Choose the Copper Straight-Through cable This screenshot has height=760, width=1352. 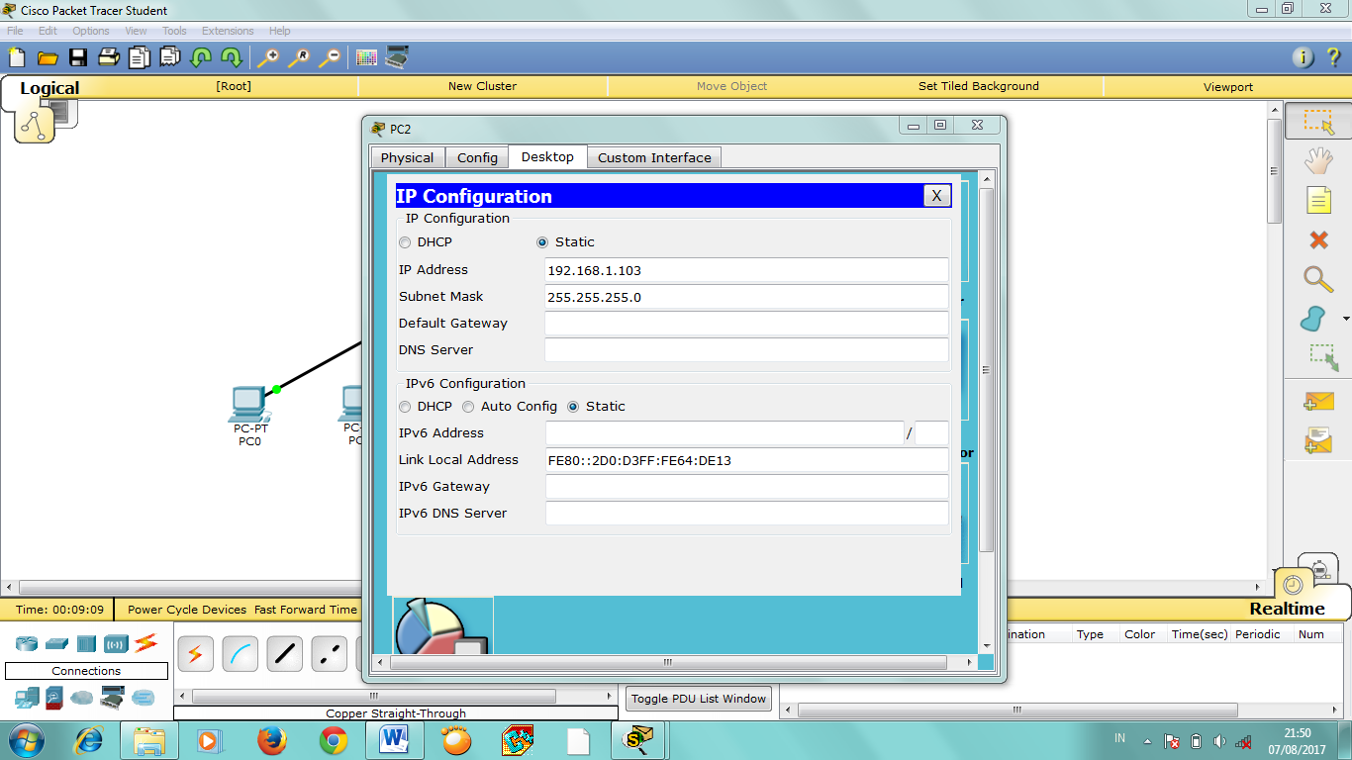coord(284,654)
